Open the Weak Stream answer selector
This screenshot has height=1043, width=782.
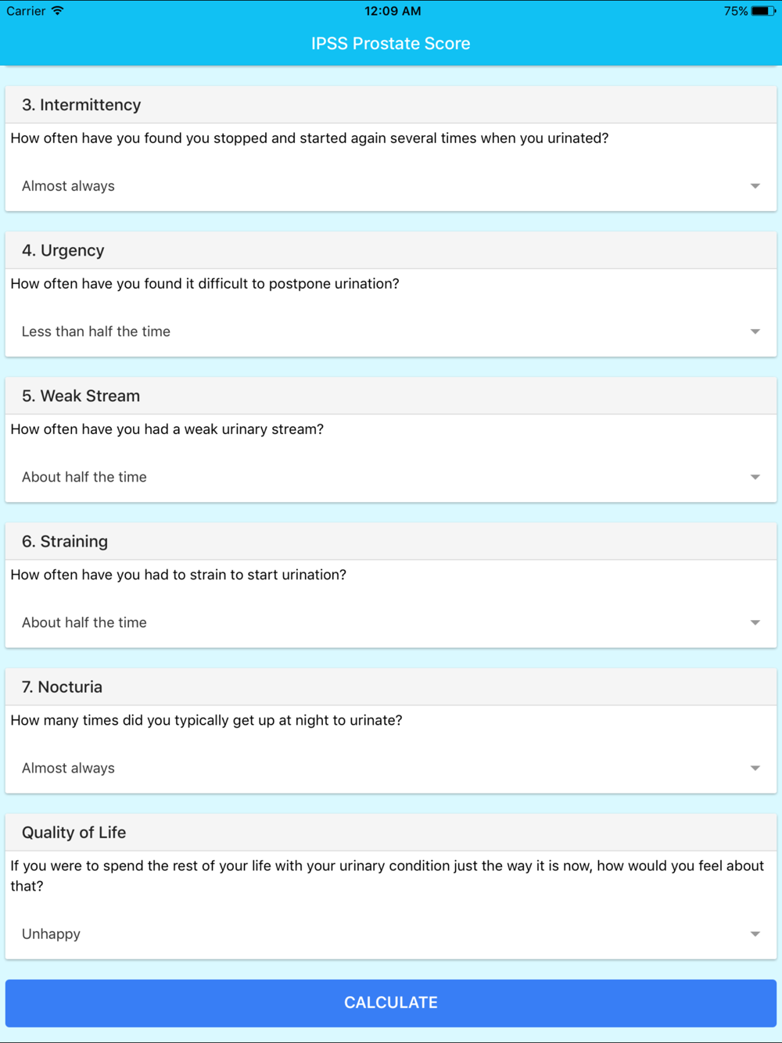point(391,477)
